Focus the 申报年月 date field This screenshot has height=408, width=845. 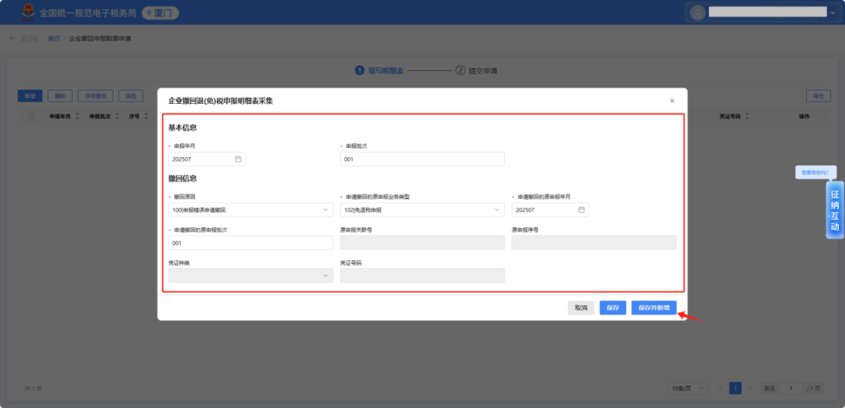(207, 159)
